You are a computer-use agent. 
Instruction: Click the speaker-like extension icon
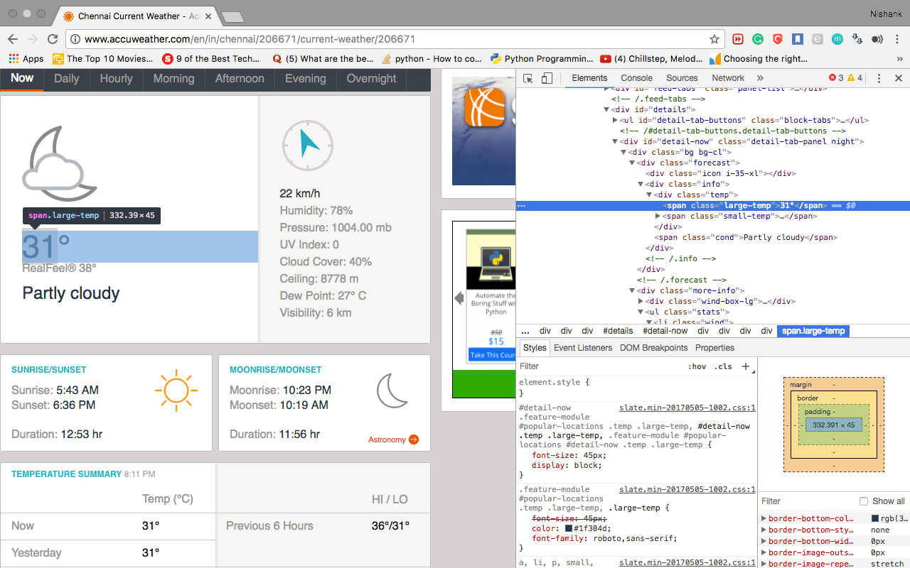877,39
